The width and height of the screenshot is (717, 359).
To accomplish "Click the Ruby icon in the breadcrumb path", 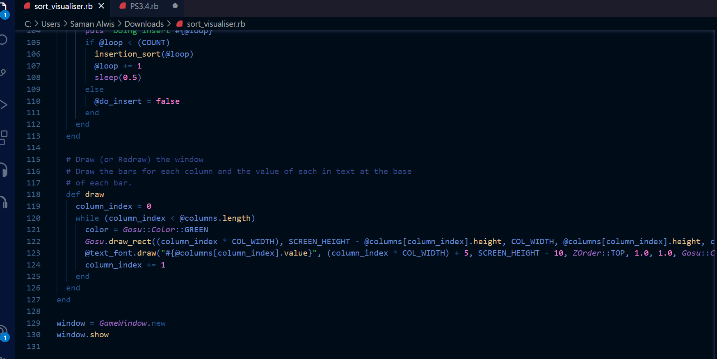I will click(x=179, y=24).
